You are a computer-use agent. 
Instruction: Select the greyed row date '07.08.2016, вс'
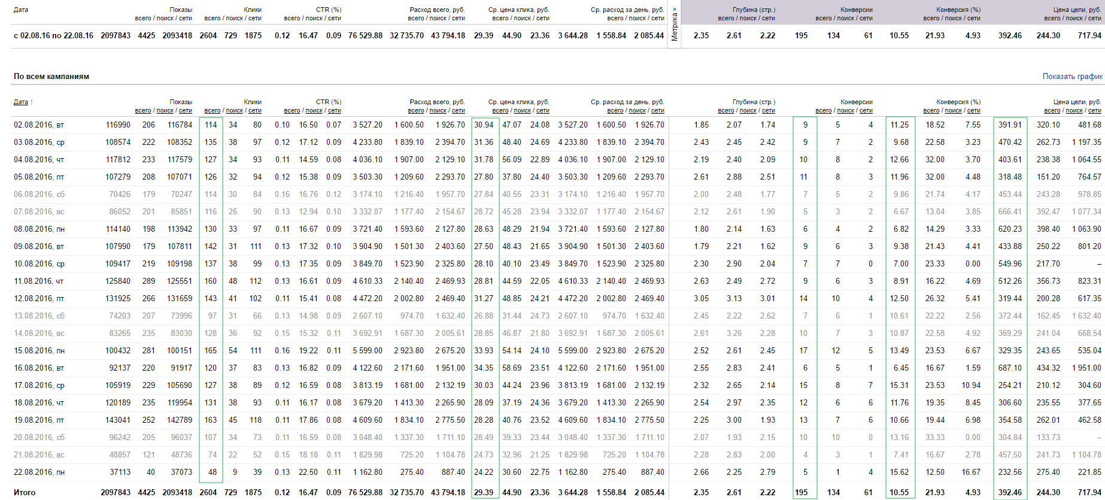click(x=39, y=212)
